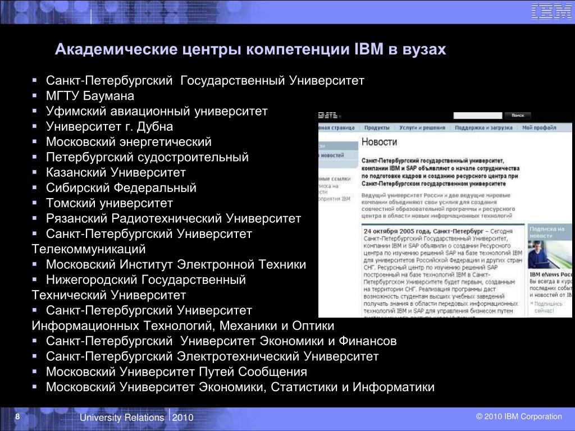
Task: Click the IBM logo in slide header
Action: [x=551, y=12]
